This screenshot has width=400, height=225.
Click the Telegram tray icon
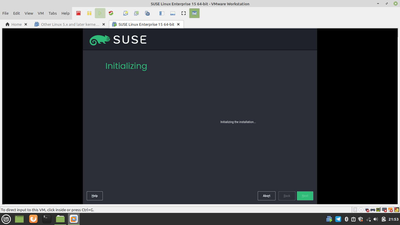pos(338,219)
